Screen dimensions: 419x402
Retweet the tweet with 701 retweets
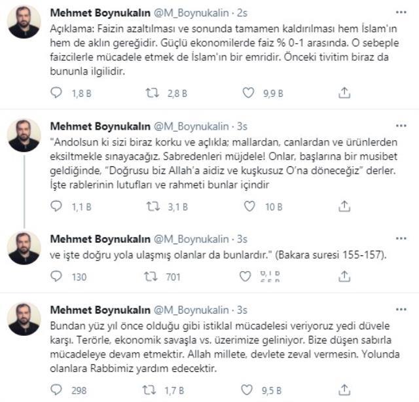tap(152, 277)
